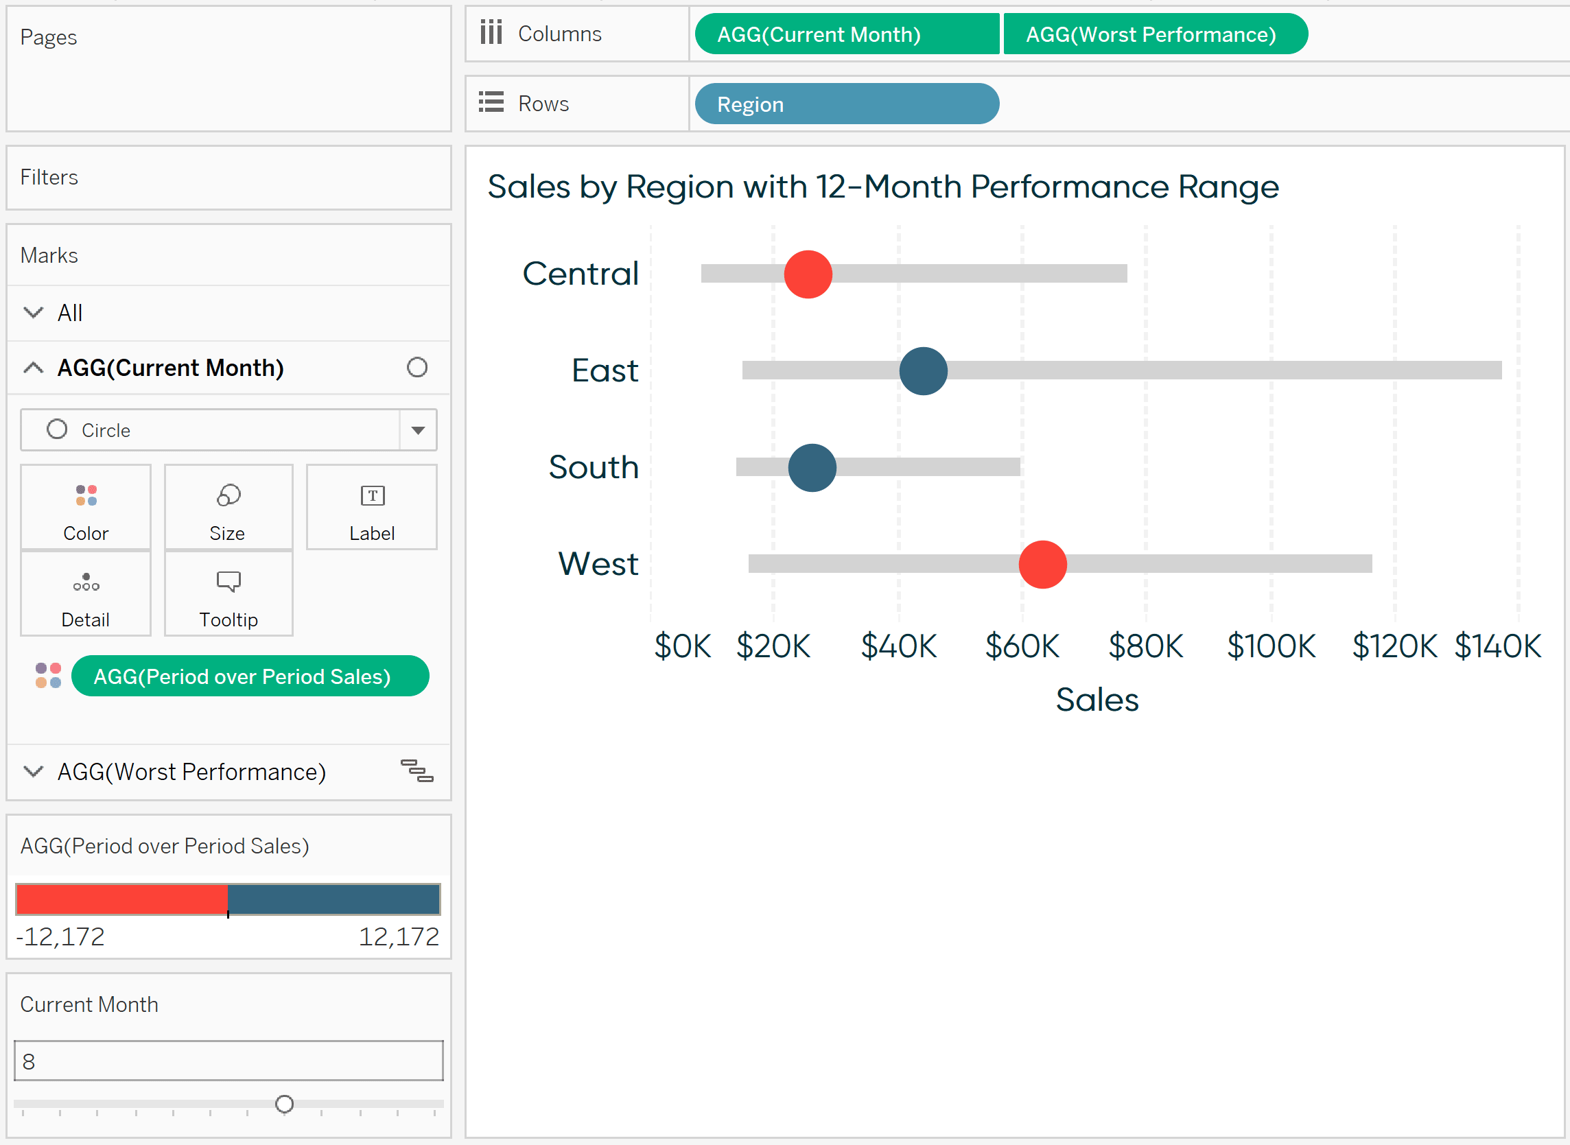Click the AGG(Period over Period Sales) color pill
This screenshot has height=1145, width=1570.
[x=250, y=676]
